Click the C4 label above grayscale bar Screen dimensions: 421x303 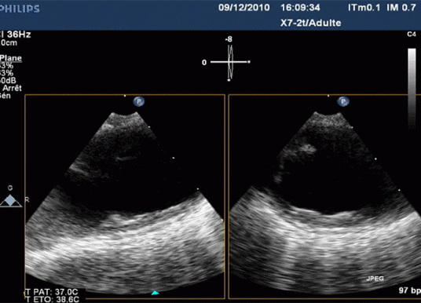(412, 35)
